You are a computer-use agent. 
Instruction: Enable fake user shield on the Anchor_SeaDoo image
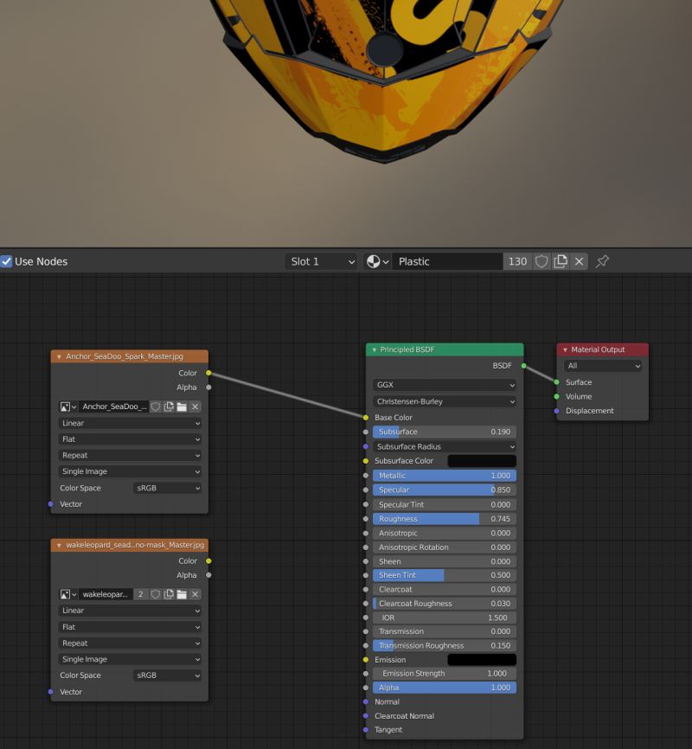pyautogui.click(x=157, y=406)
